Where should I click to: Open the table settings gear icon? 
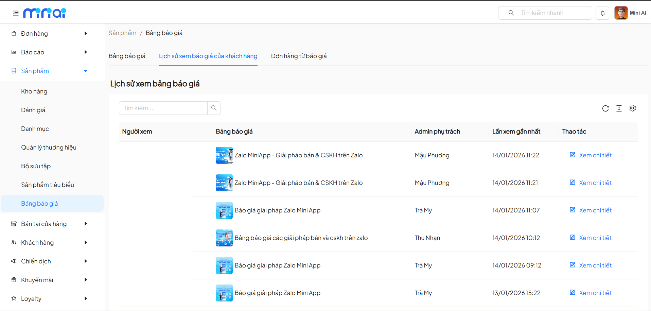[632, 108]
